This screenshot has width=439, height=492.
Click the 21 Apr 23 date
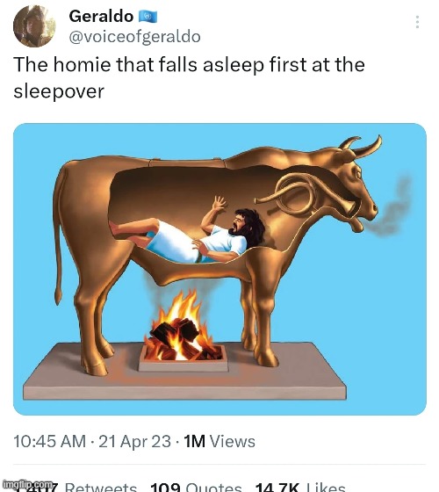pos(135,441)
